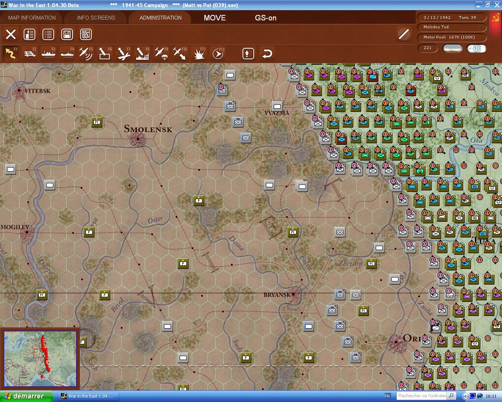
Task: Click the Soviet hammer and sickle flag
Action: (496, 18)
